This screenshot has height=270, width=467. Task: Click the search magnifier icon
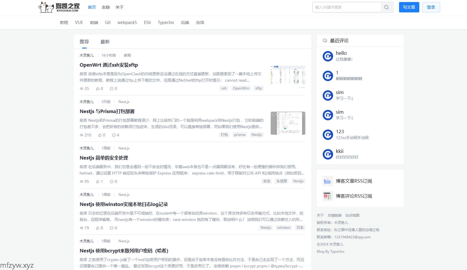pyautogui.click(x=387, y=7)
